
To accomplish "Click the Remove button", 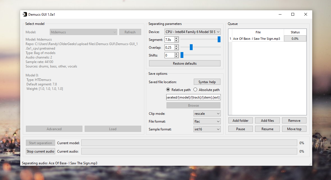I will point(294,121).
